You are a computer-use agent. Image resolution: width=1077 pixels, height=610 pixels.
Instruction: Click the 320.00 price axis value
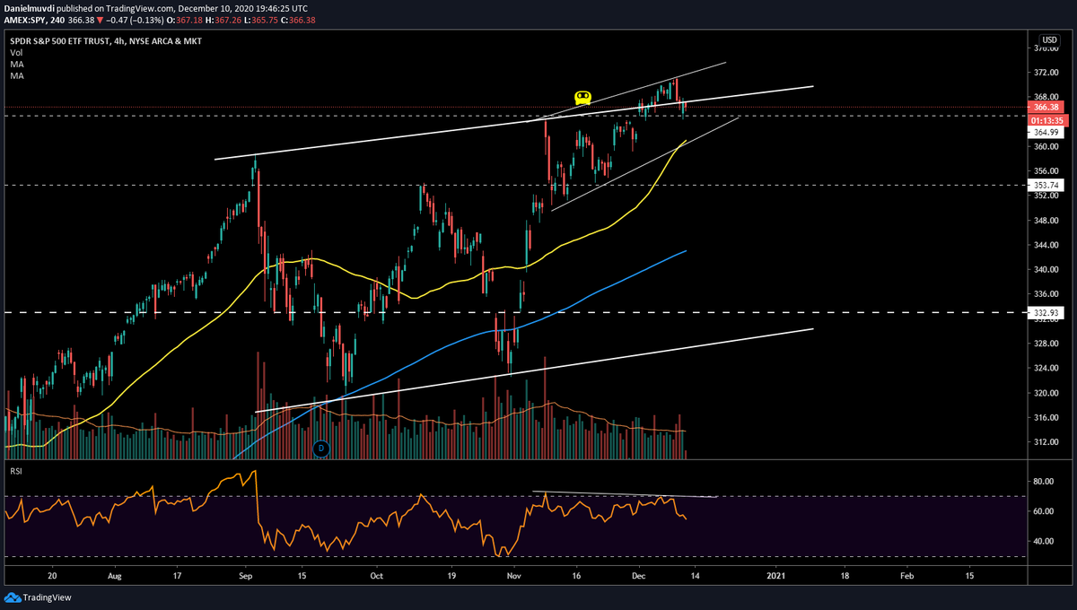(1046, 393)
